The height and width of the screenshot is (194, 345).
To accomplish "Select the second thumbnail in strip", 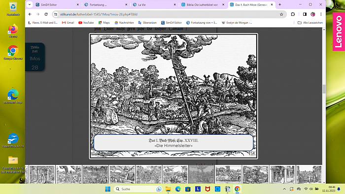I will (x=69, y=174).
